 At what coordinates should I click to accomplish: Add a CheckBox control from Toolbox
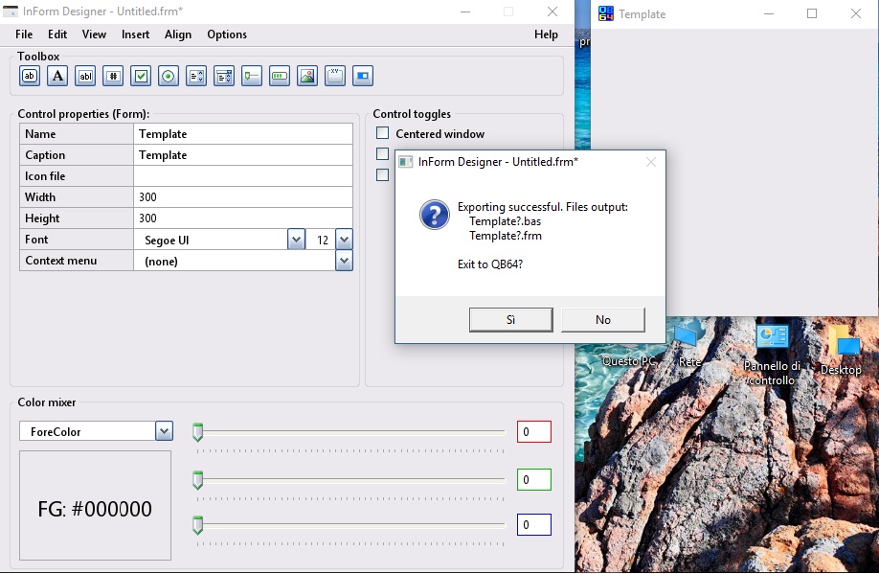click(x=141, y=76)
